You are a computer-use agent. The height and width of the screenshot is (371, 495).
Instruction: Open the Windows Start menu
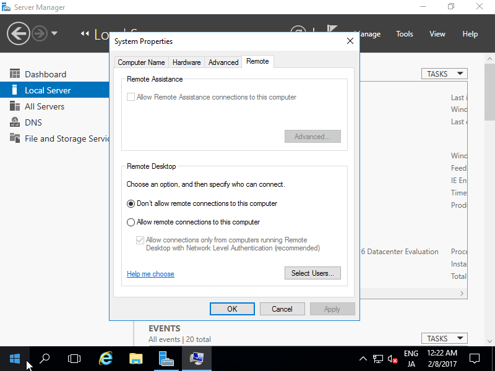pos(14,359)
